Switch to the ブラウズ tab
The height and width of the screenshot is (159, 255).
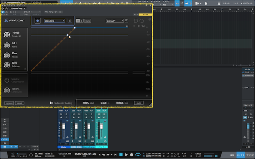[250, 155]
